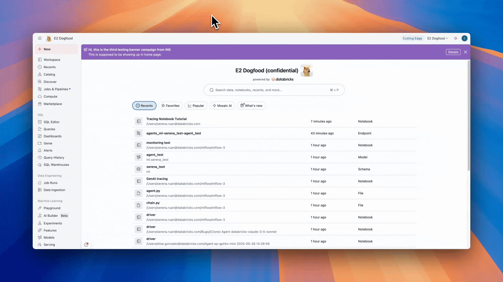Screen dimensions: 503x282
Task: Click the hamburger menu icon
Action: pyautogui.click(x=40, y=38)
